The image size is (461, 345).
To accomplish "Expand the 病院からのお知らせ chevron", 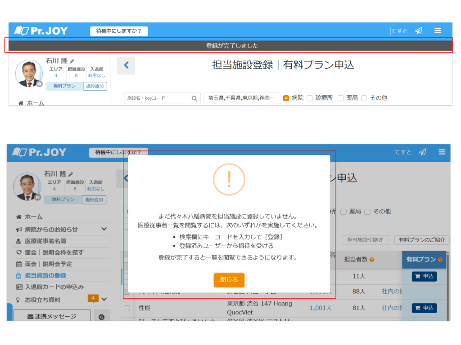I will (x=104, y=229).
